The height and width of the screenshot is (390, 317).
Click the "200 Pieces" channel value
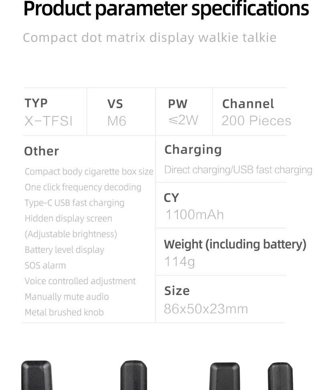tap(256, 121)
